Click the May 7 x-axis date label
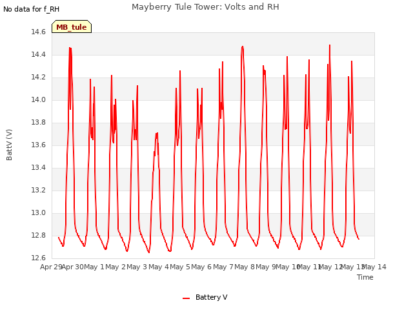 223,267
